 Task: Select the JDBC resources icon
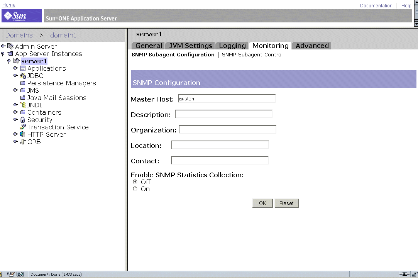(22, 76)
